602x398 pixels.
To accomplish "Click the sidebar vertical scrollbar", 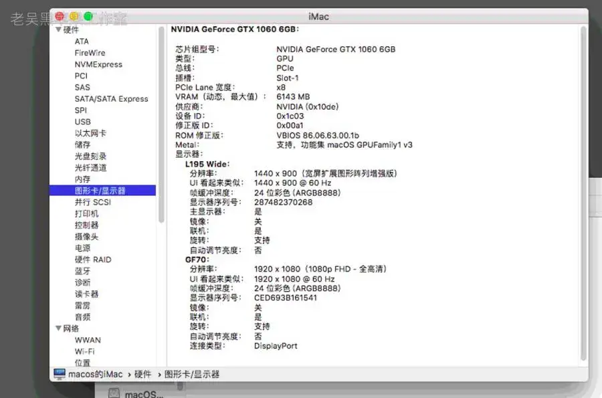I will tap(161, 124).
